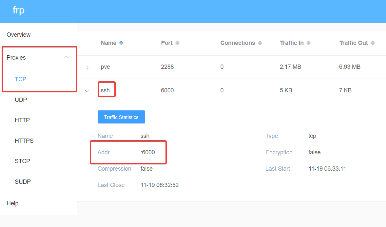The width and height of the screenshot is (386, 227).
Task: Click the Traffic In sort icon
Action: click(308, 43)
